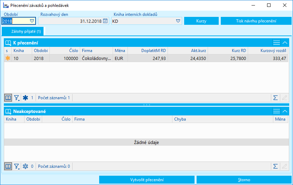Maximize the Přecenění window
The height and width of the screenshot is (185, 293).
[269, 5]
